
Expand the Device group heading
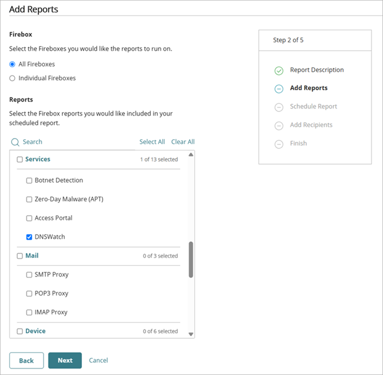click(x=35, y=331)
